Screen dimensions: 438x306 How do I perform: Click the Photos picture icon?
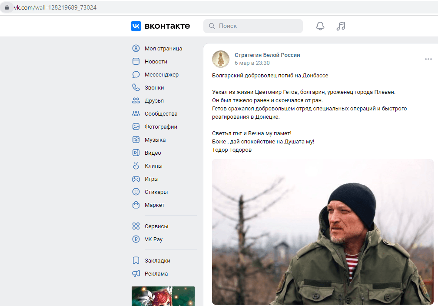tap(136, 126)
